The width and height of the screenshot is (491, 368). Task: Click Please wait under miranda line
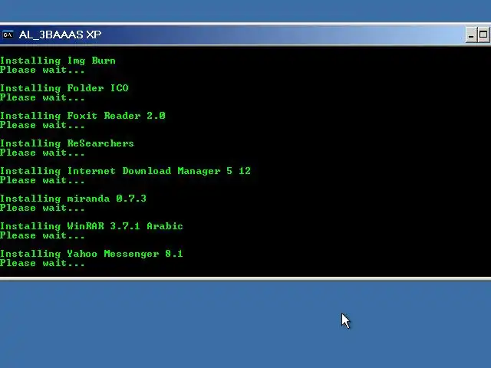pos(42,208)
